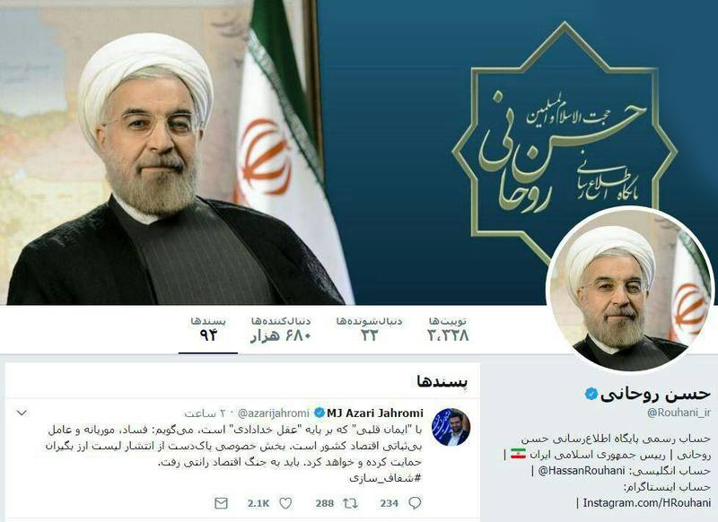This screenshot has height=522, width=718.
Task: Click the reply speech bubble icon
Action: [x=415, y=503]
